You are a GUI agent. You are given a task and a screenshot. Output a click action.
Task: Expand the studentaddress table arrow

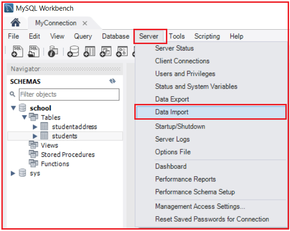click(x=35, y=127)
